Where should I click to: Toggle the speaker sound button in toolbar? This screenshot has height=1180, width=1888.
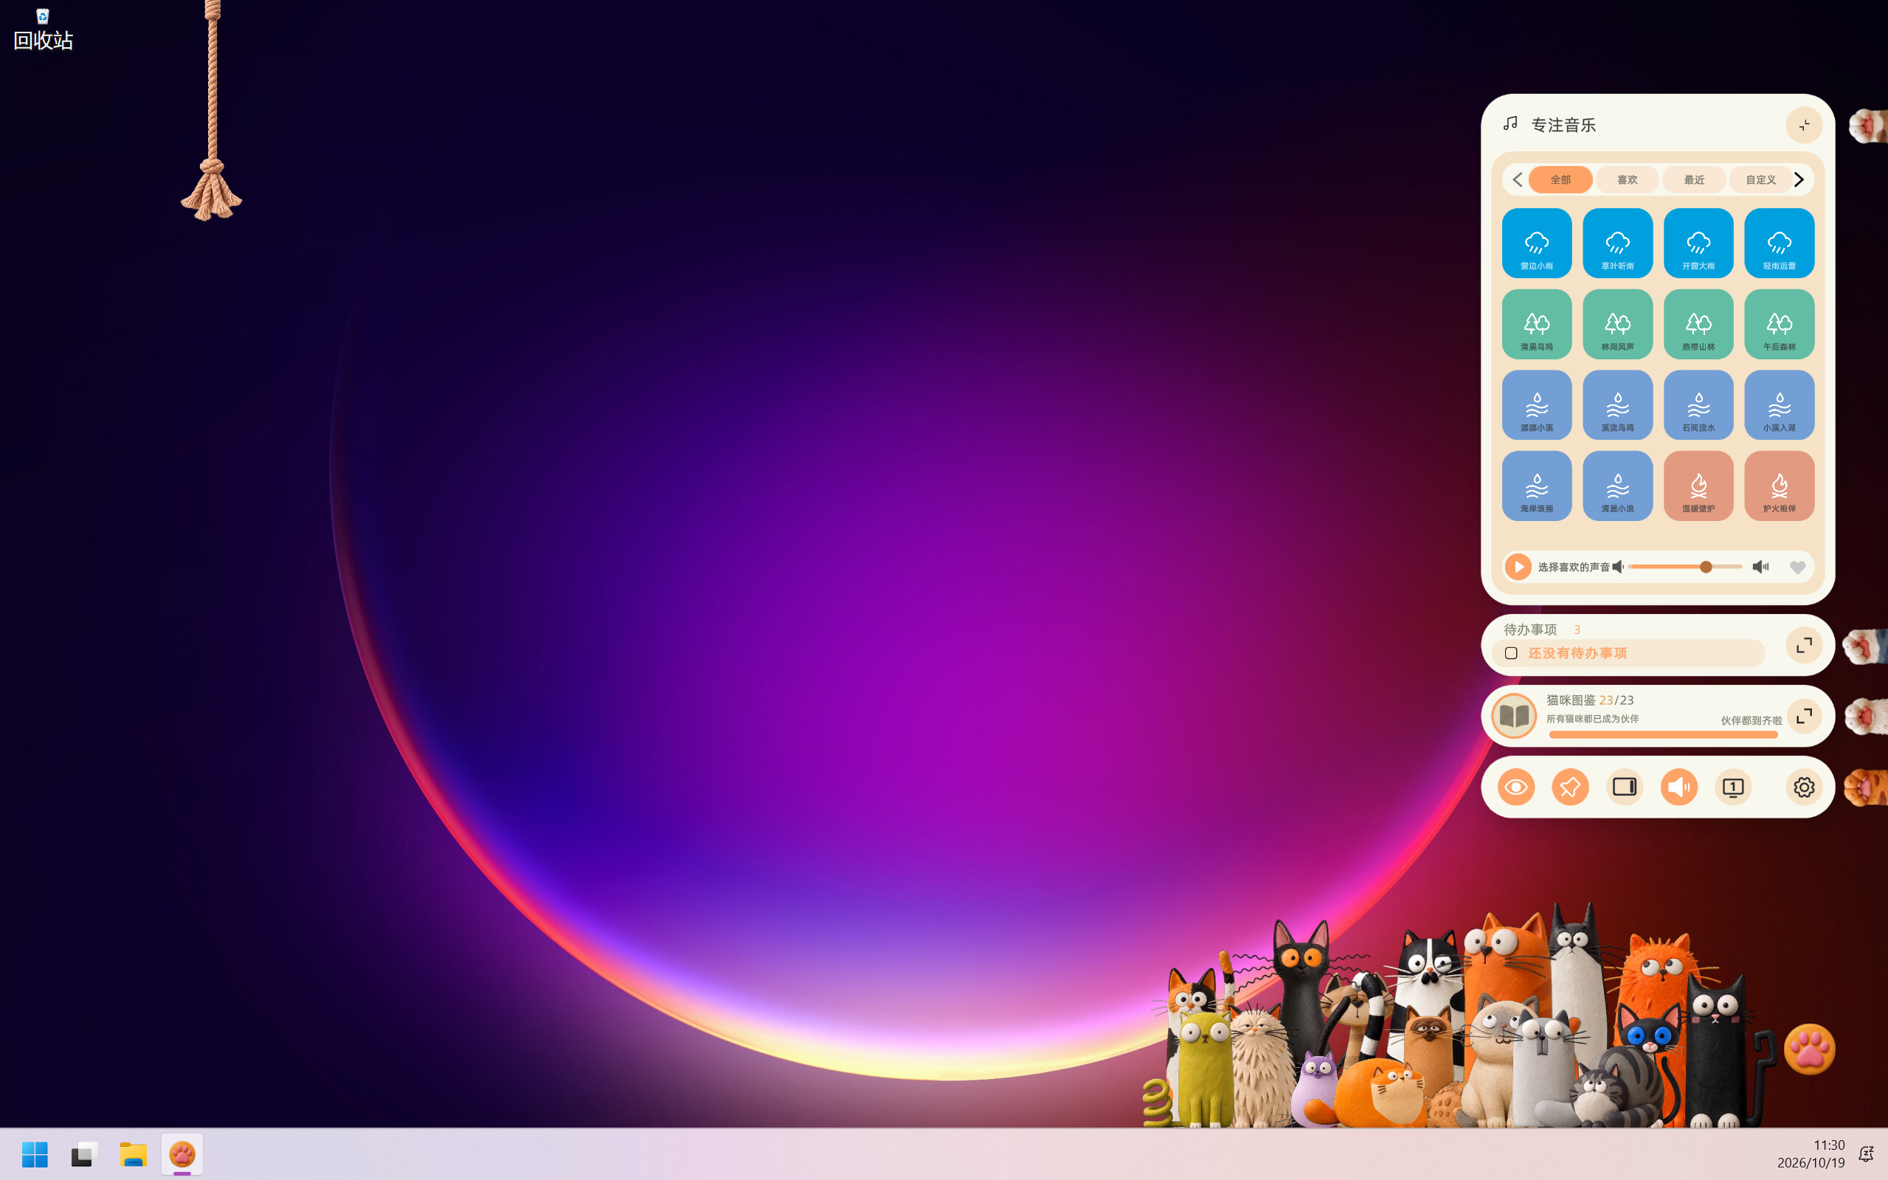pyautogui.click(x=1678, y=787)
